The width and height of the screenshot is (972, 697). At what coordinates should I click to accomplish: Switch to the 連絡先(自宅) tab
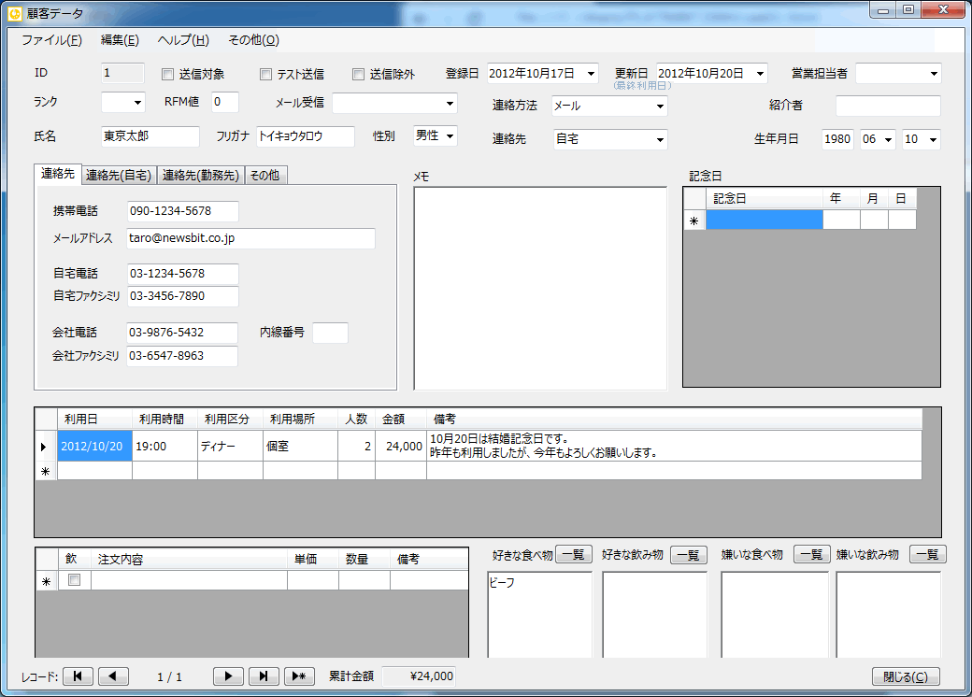pyautogui.click(x=119, y=176)
